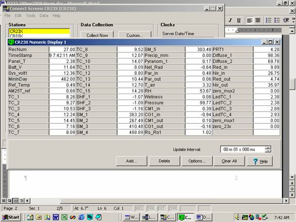
Task: Select the SM_4 value 488.89
Action: [131, 133]
